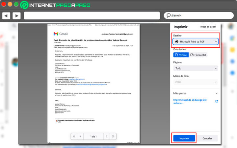Image resolution: width=237 pixels, height=148 pixels.
Task: Click the email subject 'Fwd: Formato de planificación'
Action: 91,40
